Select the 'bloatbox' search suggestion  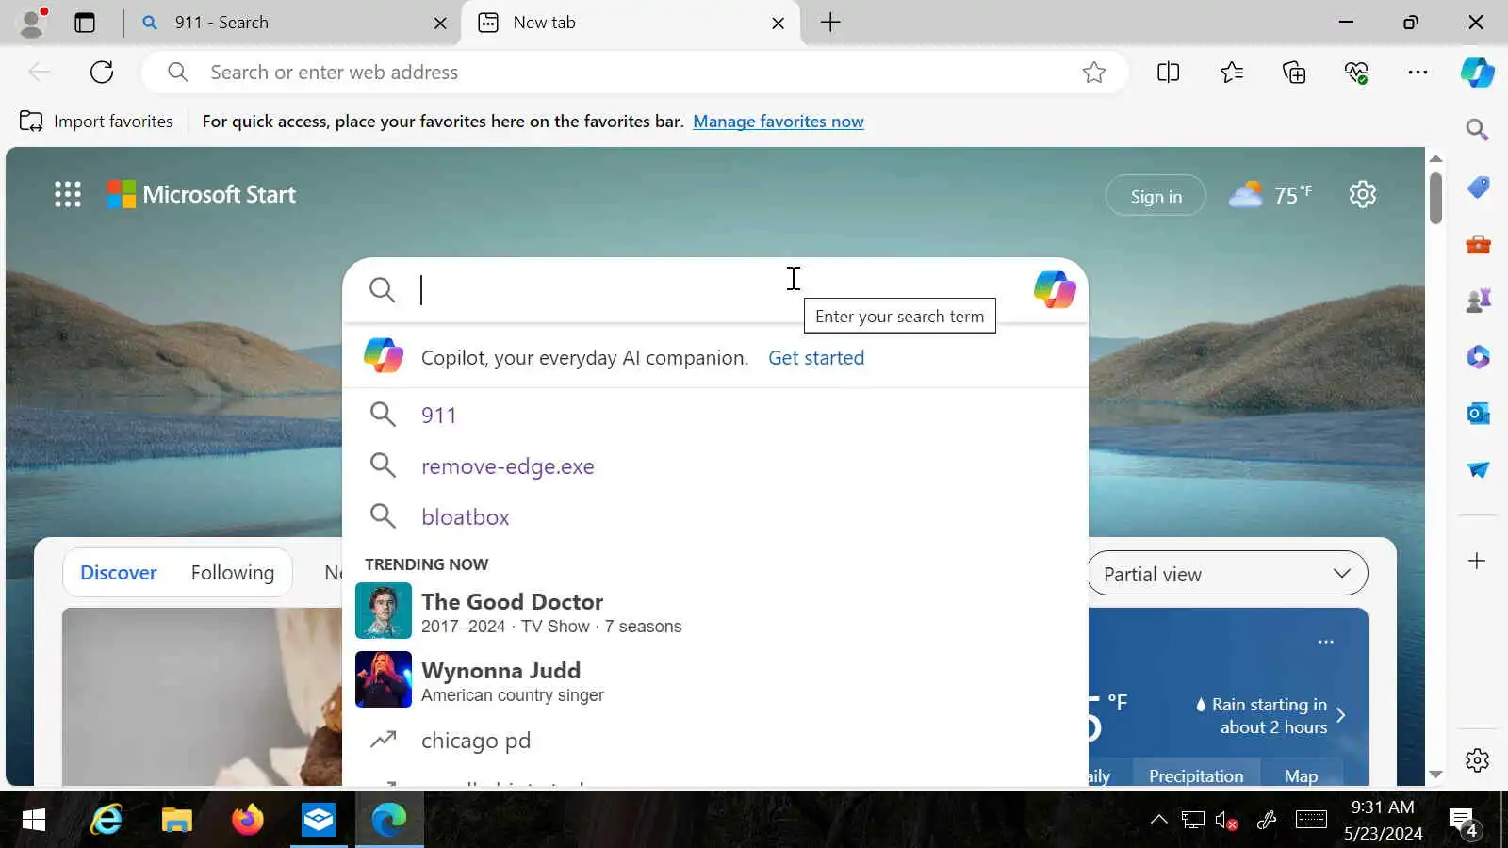pyautogui.click(x=715, y=516)
